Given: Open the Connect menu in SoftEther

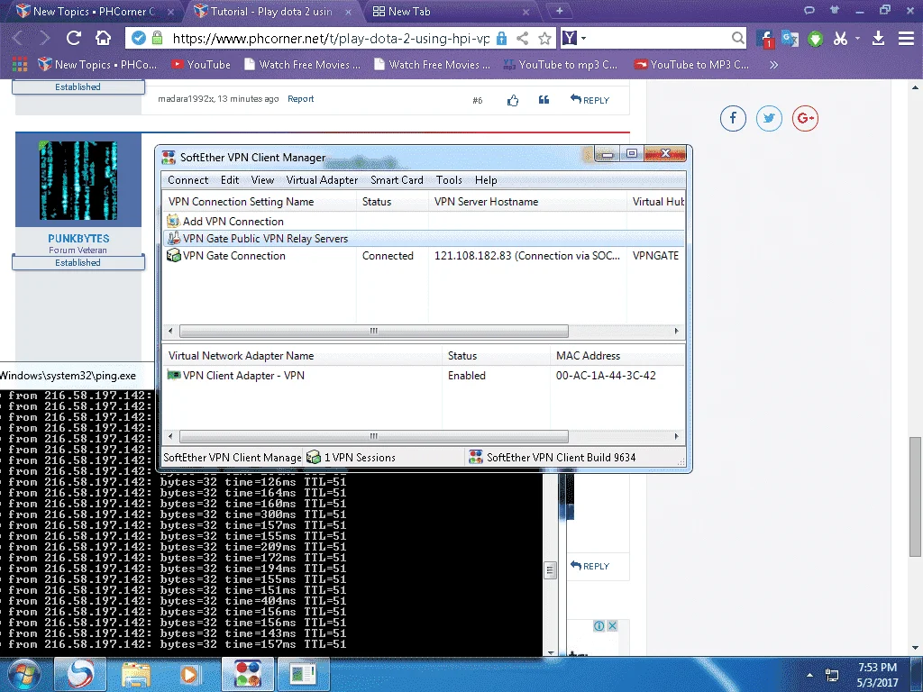Looking at the screenshot, I should (187, 180).
